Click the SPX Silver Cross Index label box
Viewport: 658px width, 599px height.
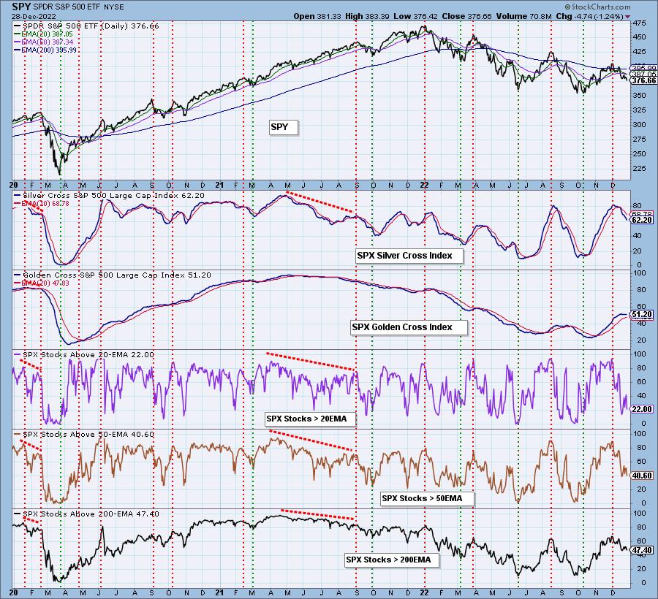coord(409,256)
